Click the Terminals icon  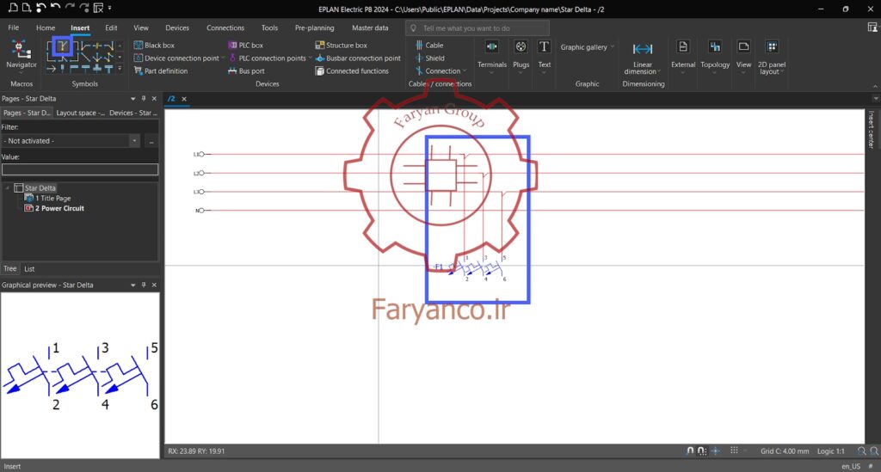491,55
